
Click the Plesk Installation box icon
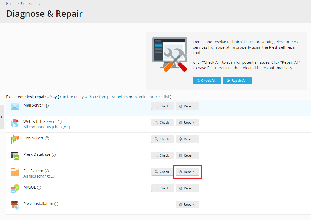click(15, 205)
